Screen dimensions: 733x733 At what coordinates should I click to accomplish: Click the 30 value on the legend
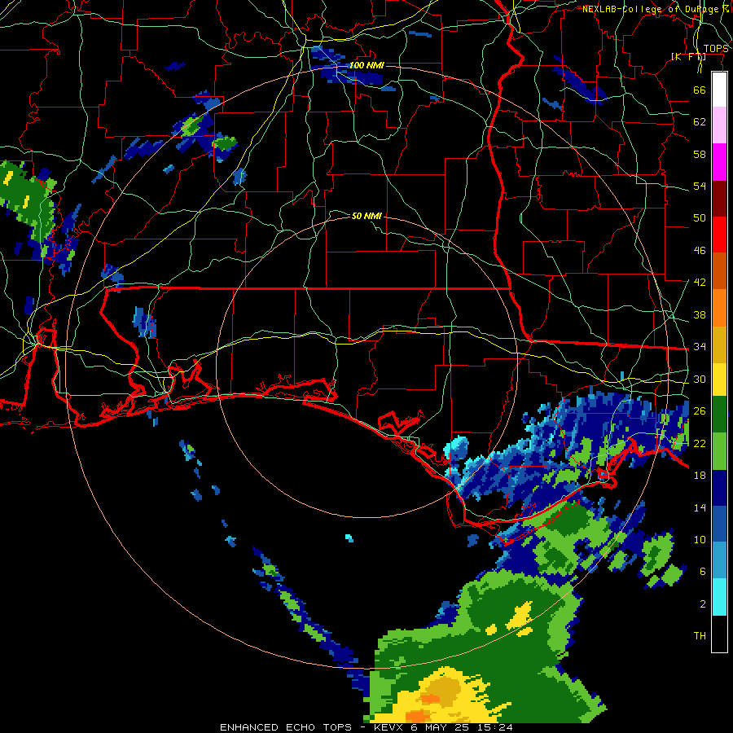click(x=700, y=379)
